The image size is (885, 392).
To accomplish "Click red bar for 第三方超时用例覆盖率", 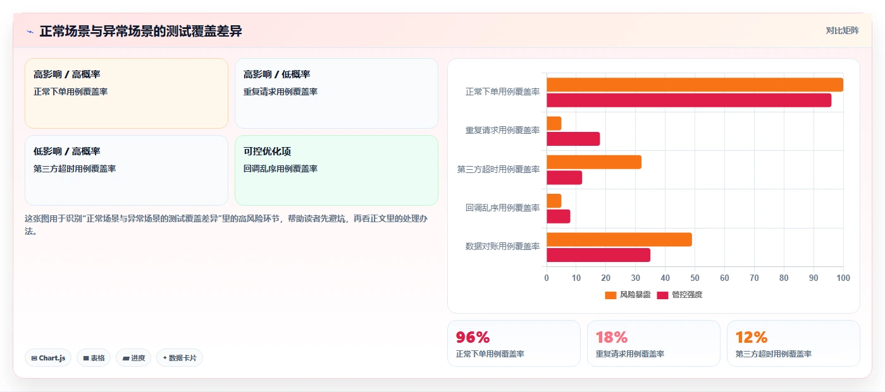I will point(564,177).
